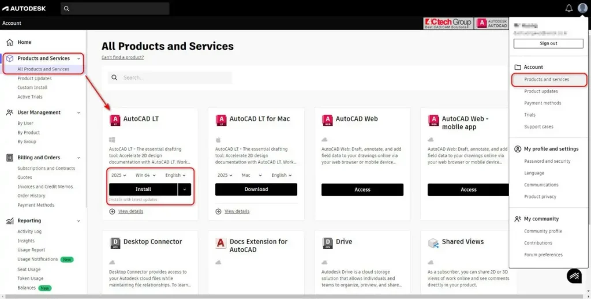This screenshot has width=591, height=299.
Task: Open Usage Notifications in sidebar
Action: tap(38, 259)
